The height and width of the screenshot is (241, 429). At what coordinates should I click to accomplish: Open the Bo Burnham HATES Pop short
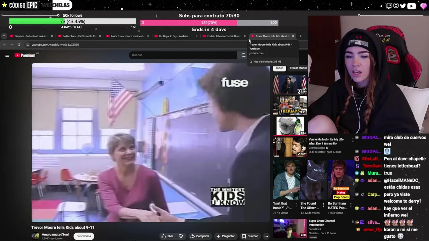(x=341, y=180)
